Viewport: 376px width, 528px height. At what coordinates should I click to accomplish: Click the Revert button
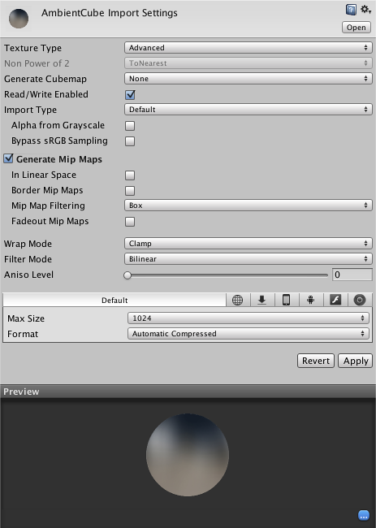(x=316, y=361)
